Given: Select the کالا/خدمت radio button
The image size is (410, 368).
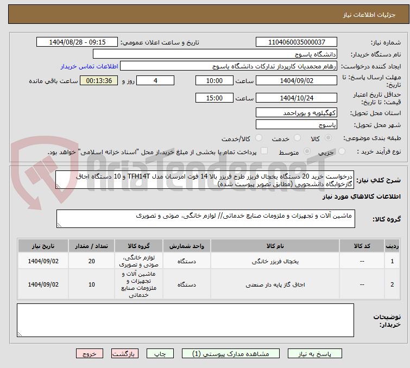Looking at the screenshot, I should coord(258,138).
